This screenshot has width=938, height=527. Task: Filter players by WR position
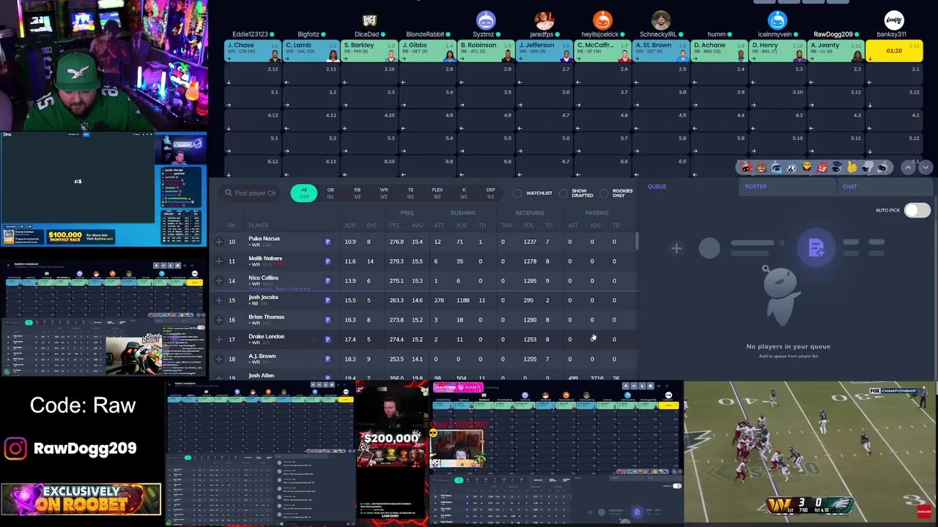pyautogui.click(x=384, y=193)
